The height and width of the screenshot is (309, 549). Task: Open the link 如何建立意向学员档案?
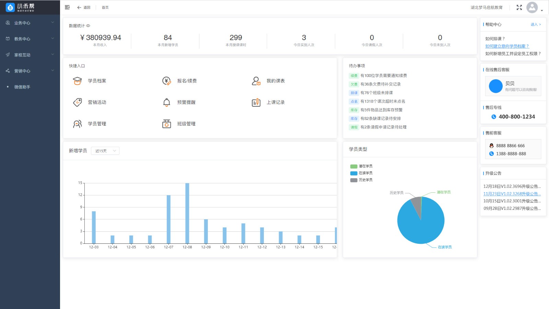pyautogui.click(x=507, y=46)
